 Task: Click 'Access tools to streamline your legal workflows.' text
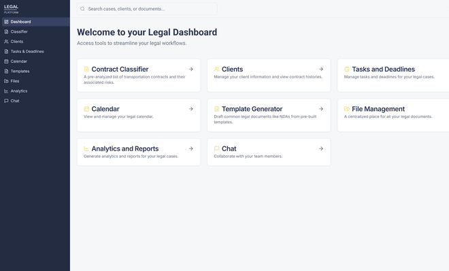132,44
